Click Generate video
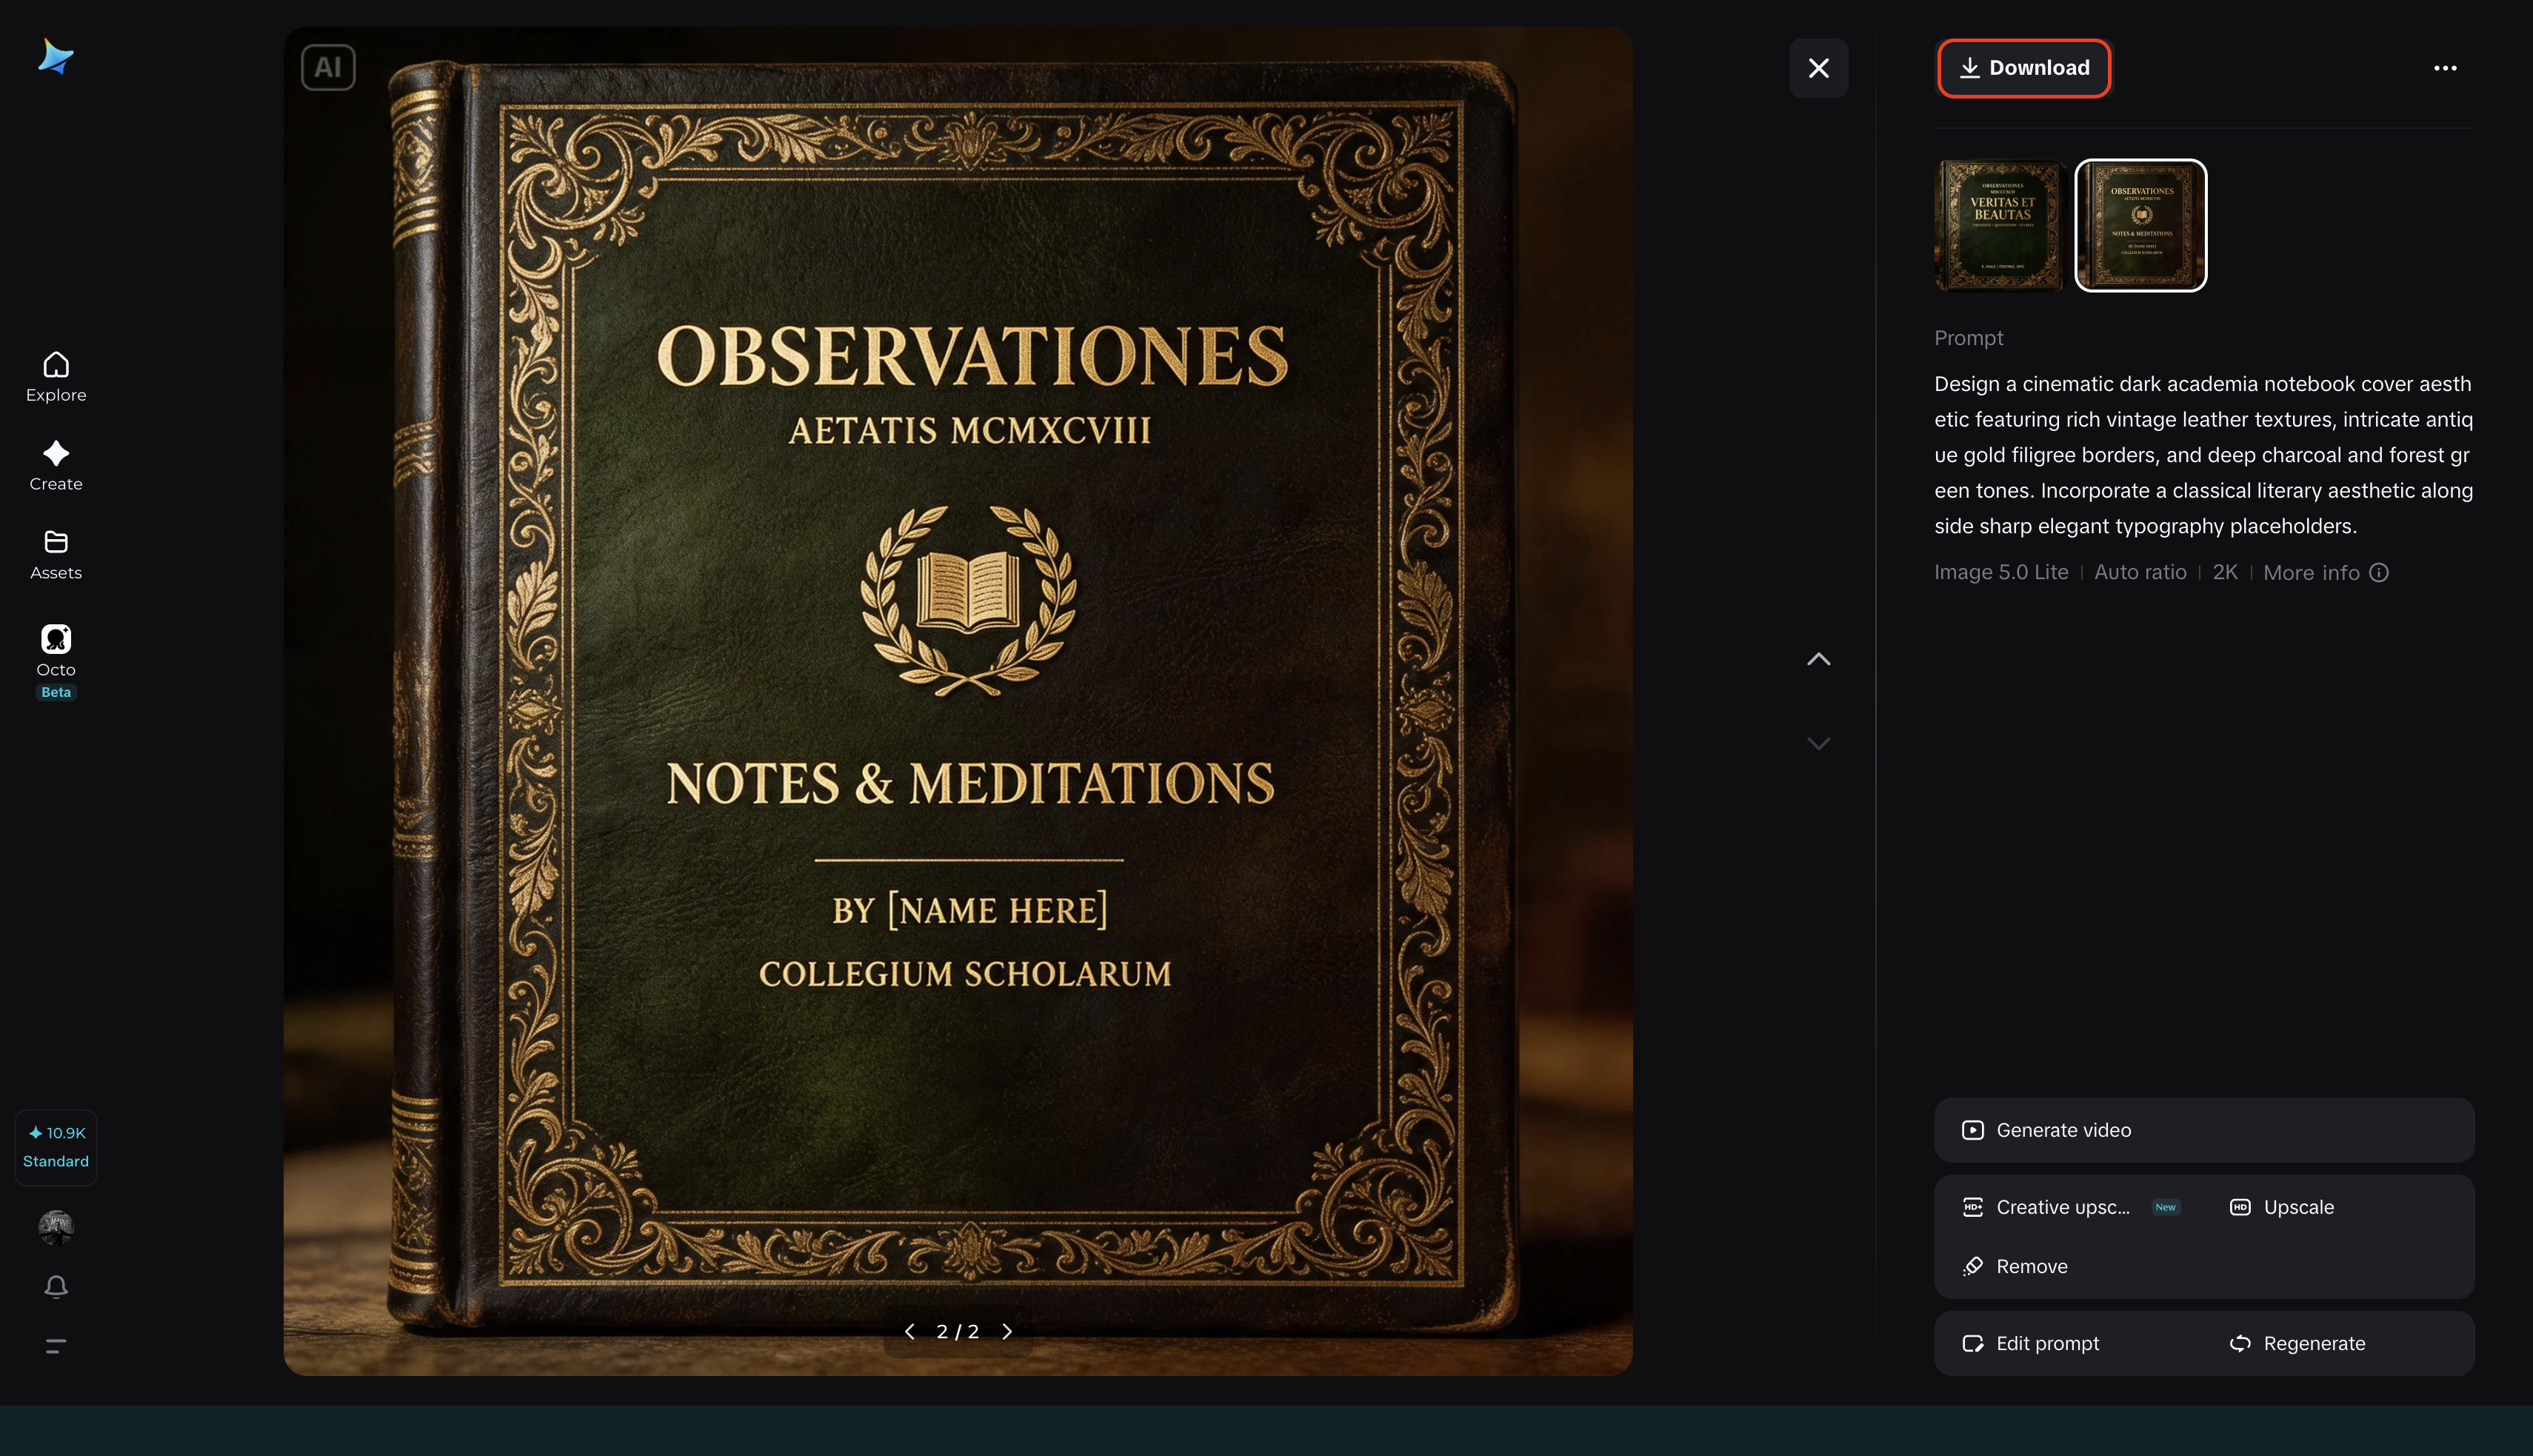The height and width of the screenshot is (1456, 2533). point(2204,1130)
